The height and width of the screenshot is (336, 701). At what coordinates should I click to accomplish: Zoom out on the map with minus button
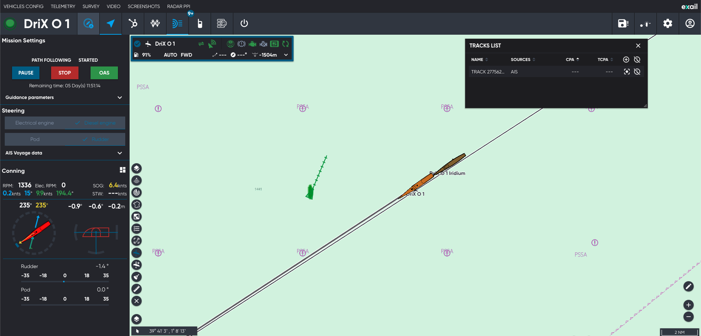[689, 317]
